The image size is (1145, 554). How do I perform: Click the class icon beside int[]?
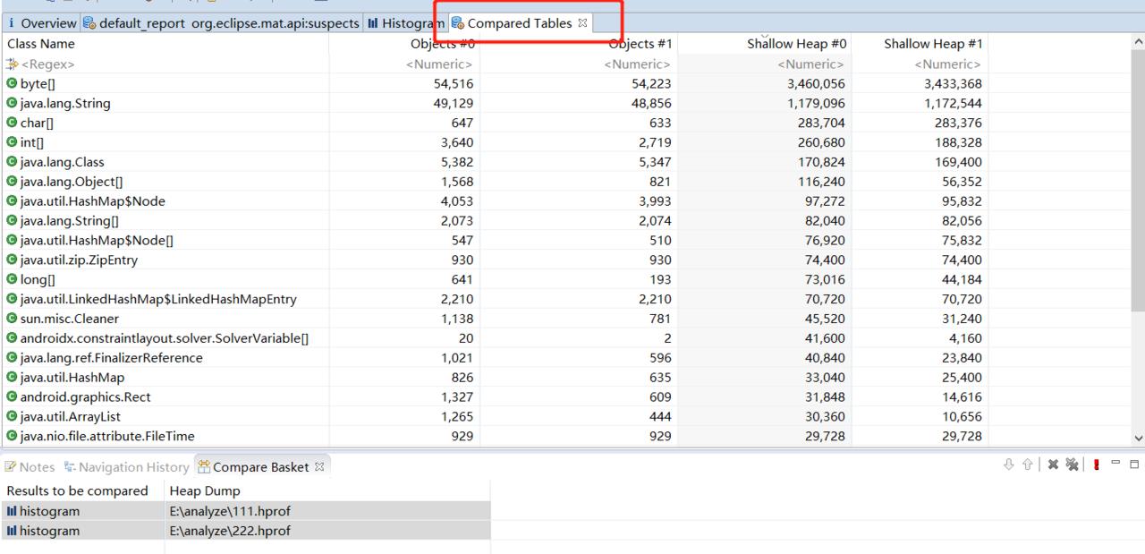pos(12,142)
